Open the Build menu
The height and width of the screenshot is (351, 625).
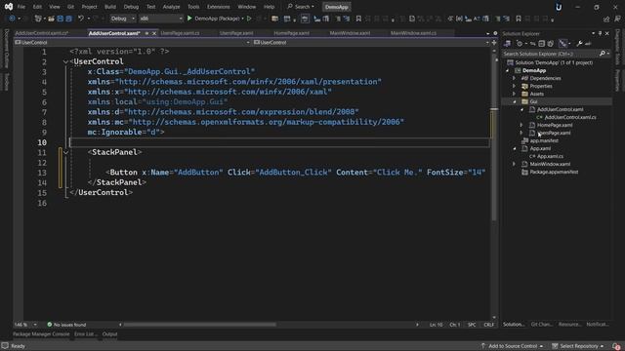tap(110, 7)
